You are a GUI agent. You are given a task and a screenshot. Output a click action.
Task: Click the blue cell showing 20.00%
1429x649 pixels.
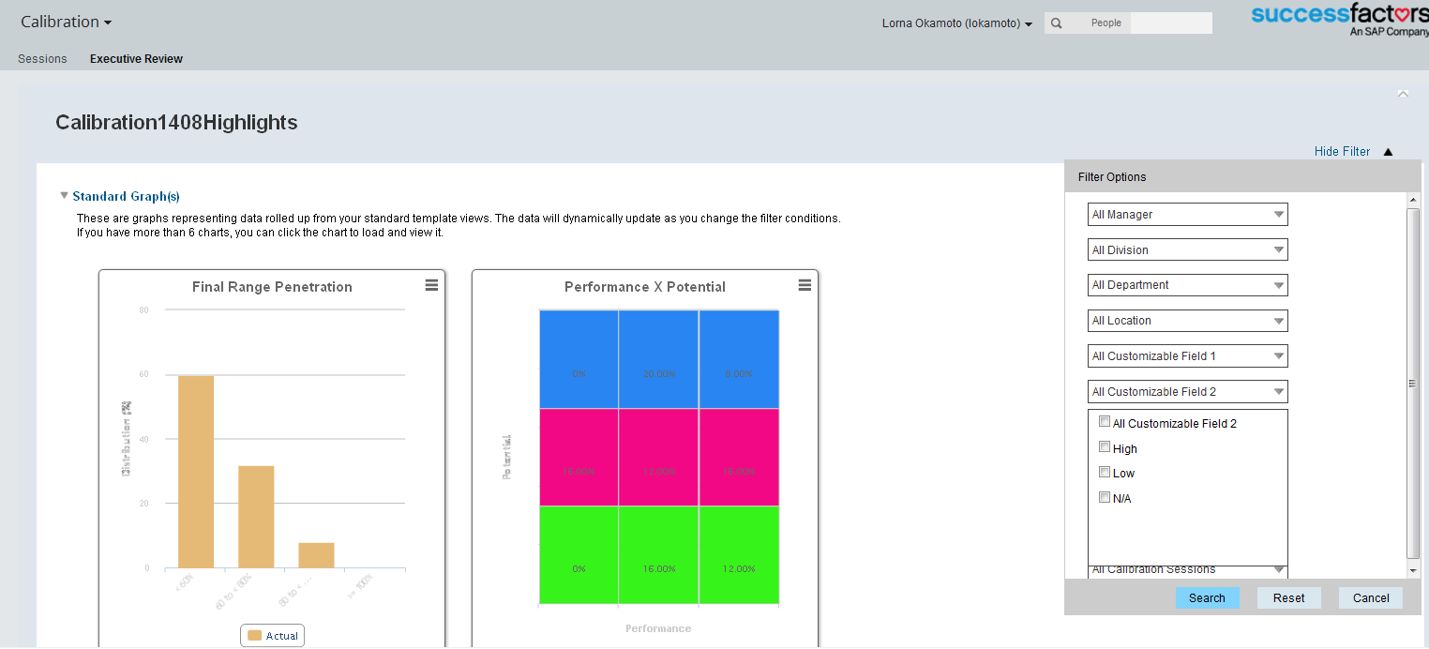658,359
